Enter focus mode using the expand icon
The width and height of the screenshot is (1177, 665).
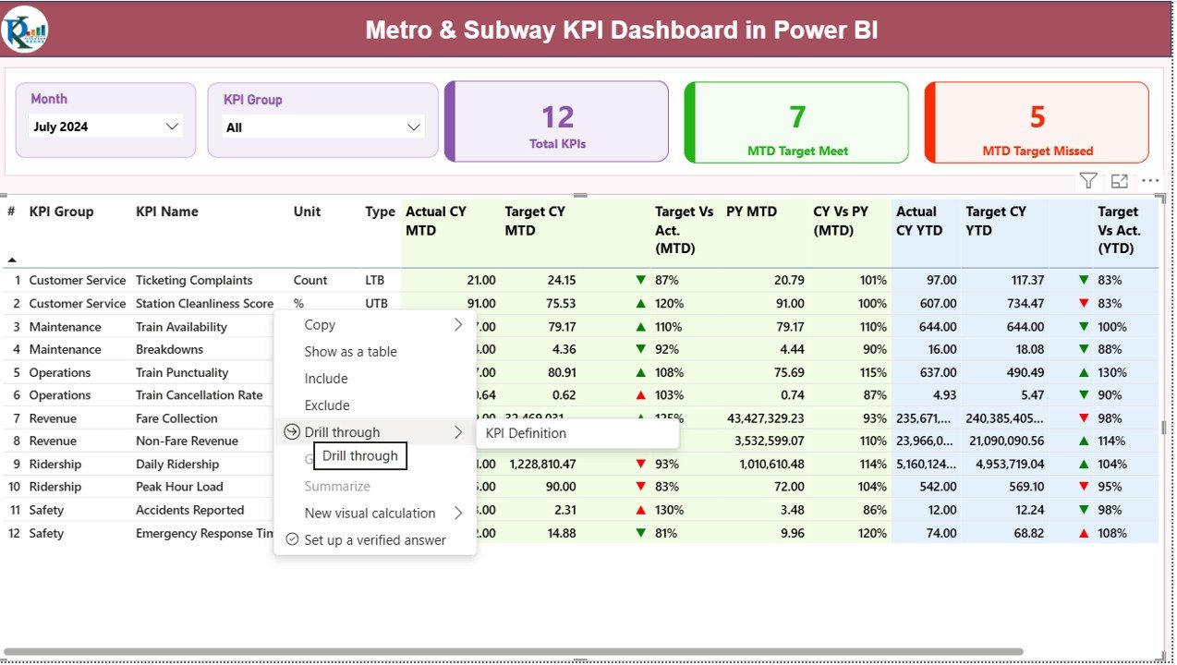pos(1119,180)
